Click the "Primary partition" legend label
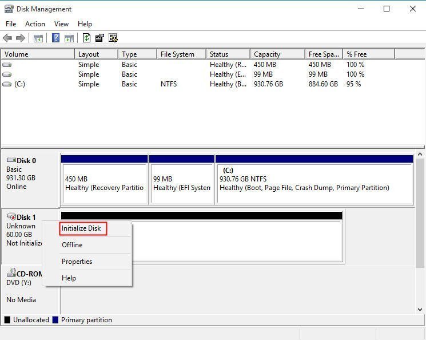 pos(86,320)
